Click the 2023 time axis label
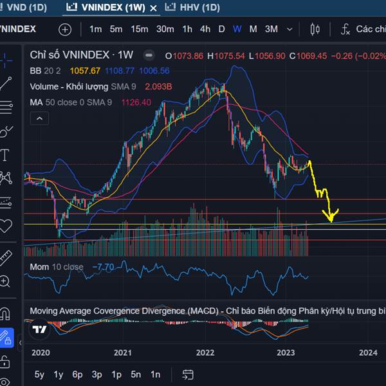Image resolution: width=386 pixels, height=386 pixels. pos(286,353)
